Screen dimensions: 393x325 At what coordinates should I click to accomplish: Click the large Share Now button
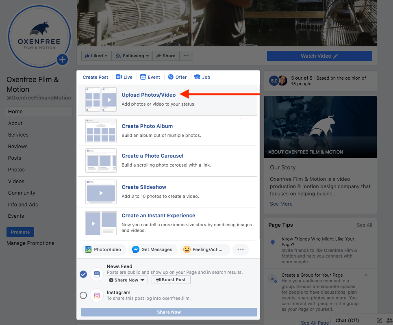pyautogui.click(x=169, y=312)
